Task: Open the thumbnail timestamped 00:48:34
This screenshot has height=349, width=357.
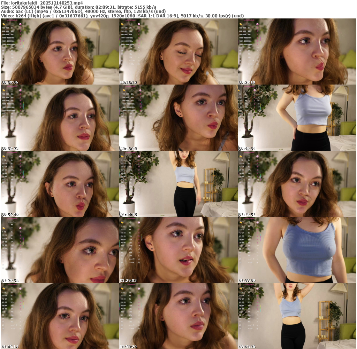Action: [297, 118]
